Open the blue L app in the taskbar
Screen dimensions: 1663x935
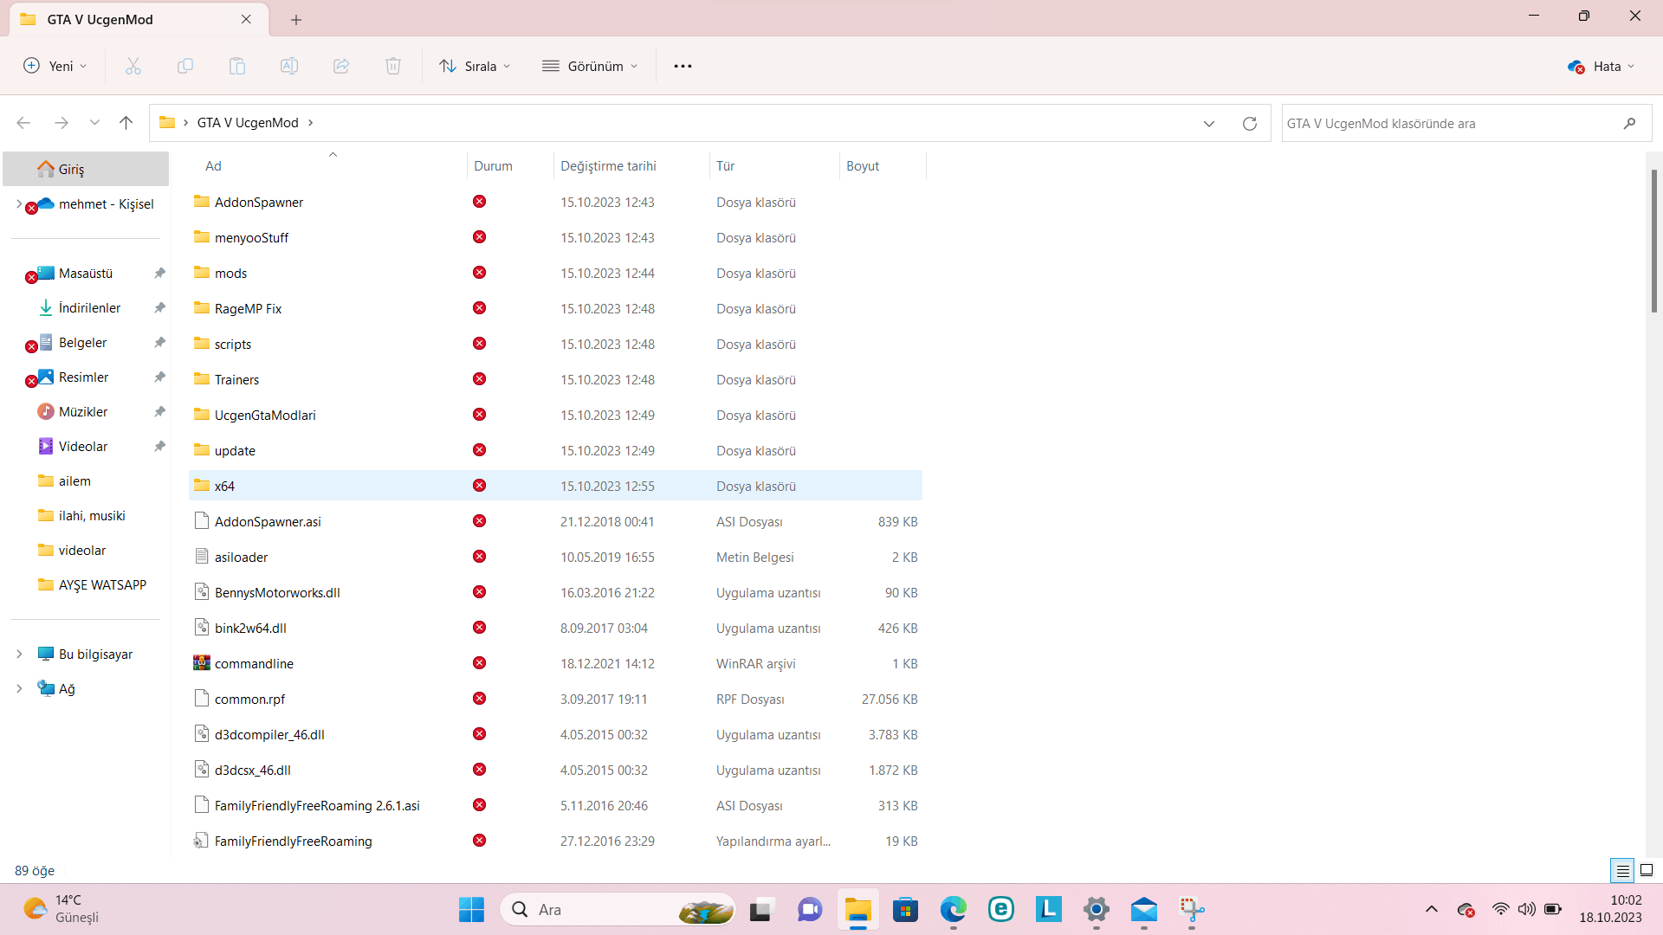[1048, 910]
